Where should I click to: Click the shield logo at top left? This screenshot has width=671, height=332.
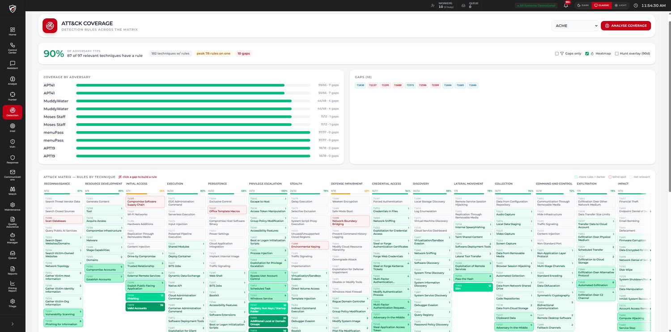click(12, 8)
